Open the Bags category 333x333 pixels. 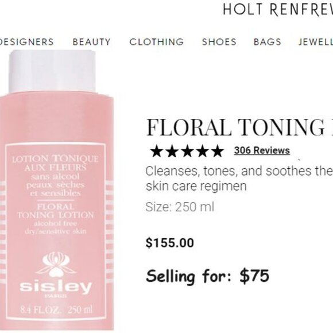tap(268, 42)
